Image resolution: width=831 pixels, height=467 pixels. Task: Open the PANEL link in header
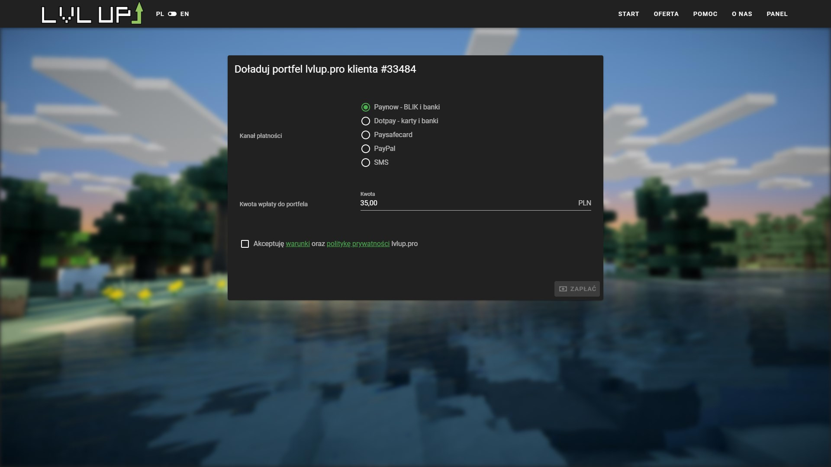pos(777,14)
